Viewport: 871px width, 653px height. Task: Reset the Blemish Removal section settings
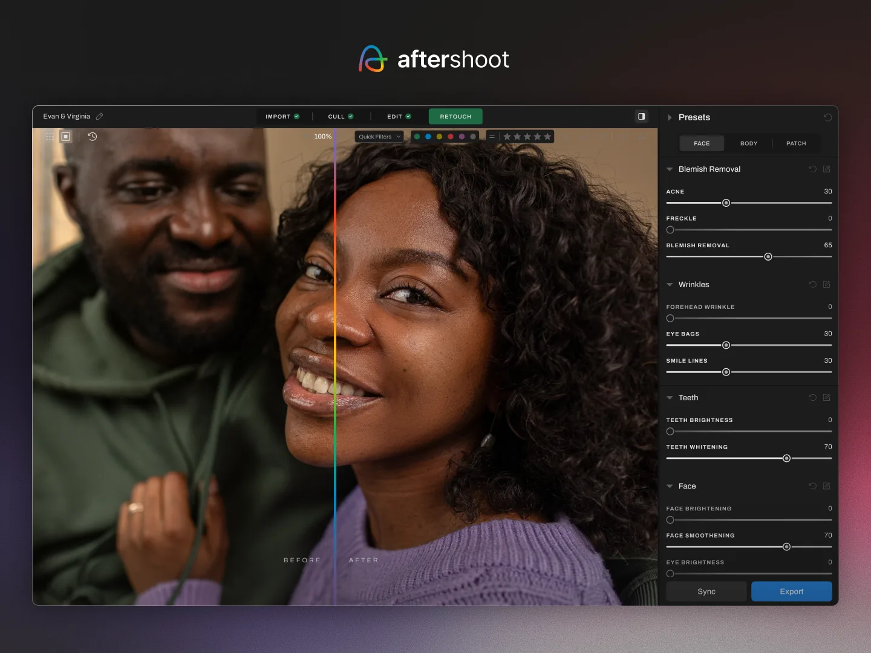(x=813, y=169)
